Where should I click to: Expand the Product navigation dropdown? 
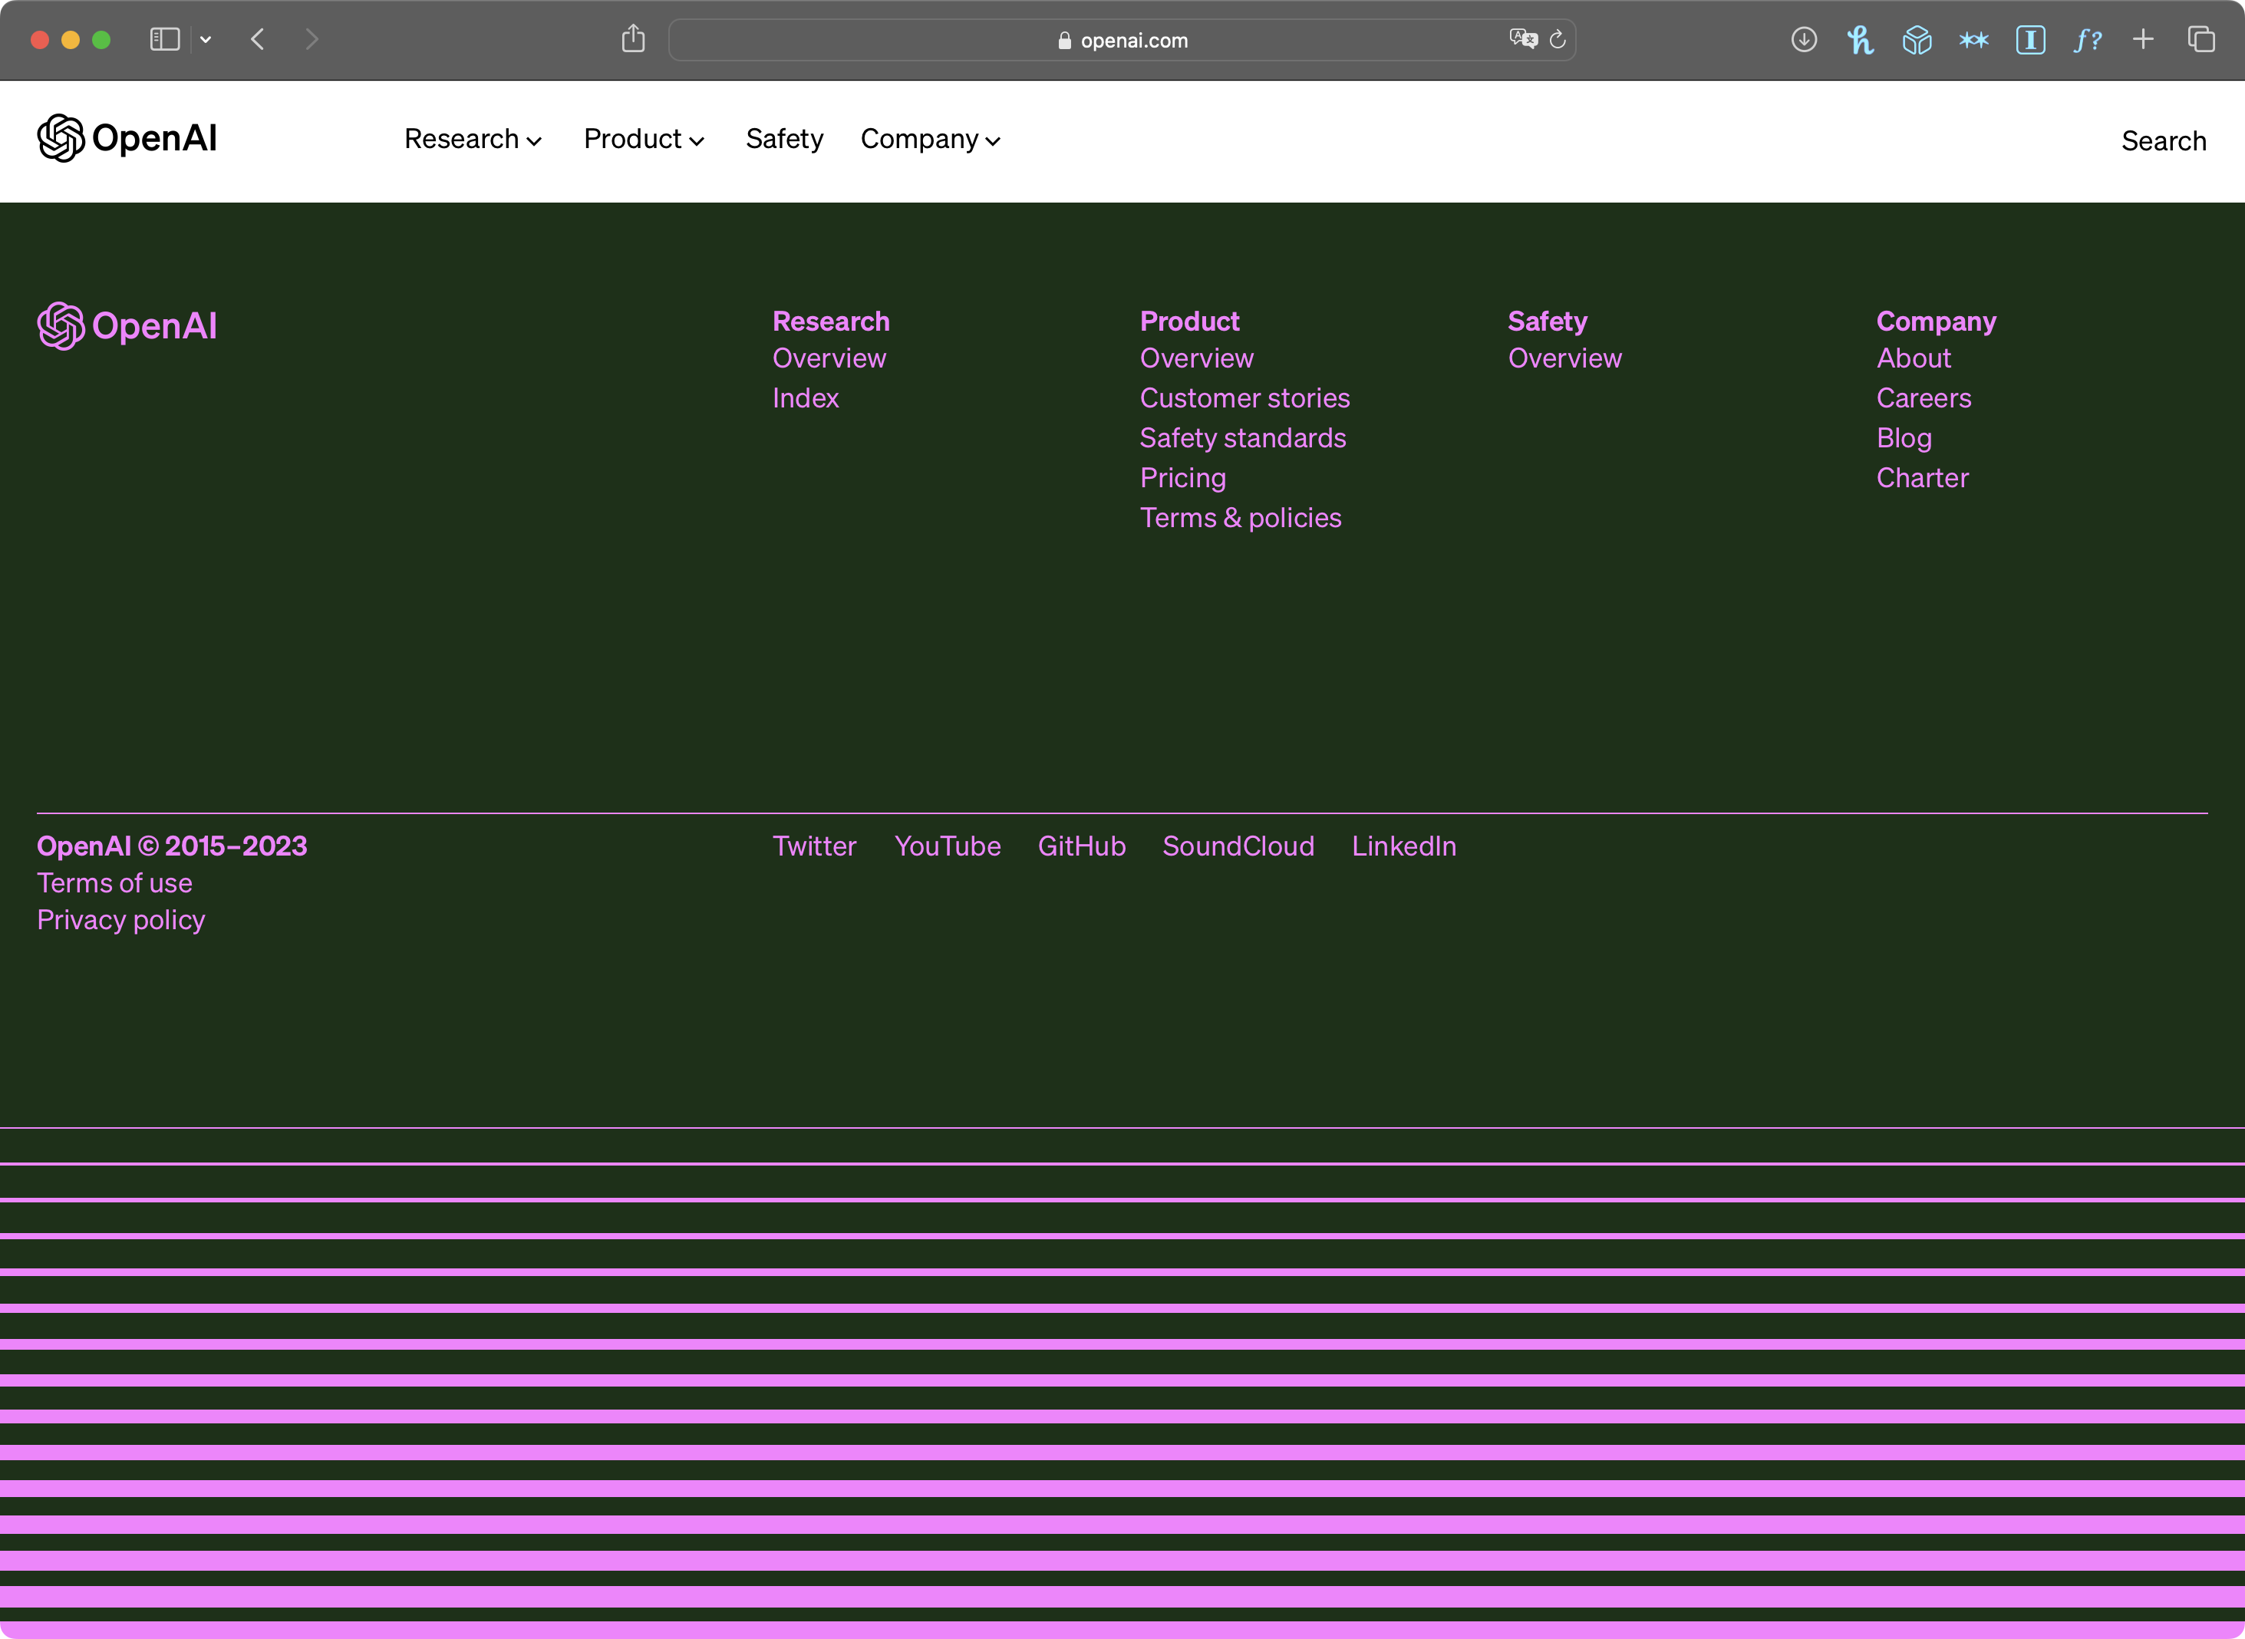coord(643,139)
